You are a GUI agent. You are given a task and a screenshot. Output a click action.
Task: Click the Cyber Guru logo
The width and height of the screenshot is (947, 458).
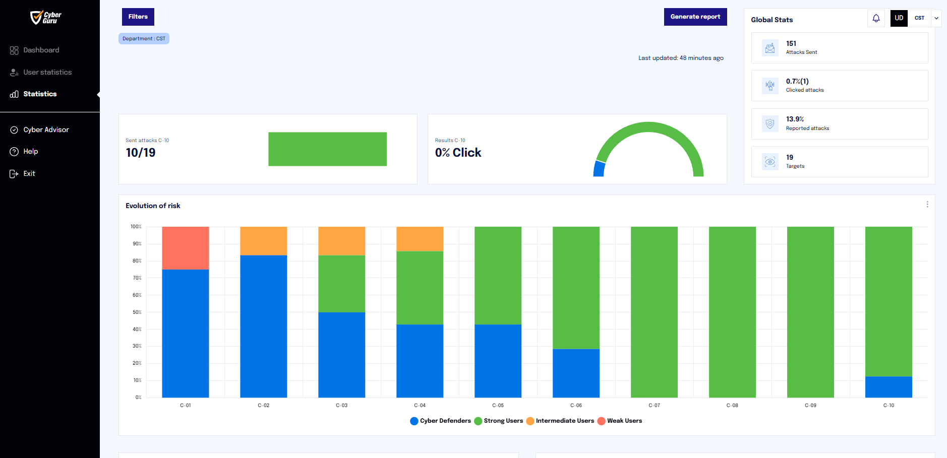click(x=46, y=18)
